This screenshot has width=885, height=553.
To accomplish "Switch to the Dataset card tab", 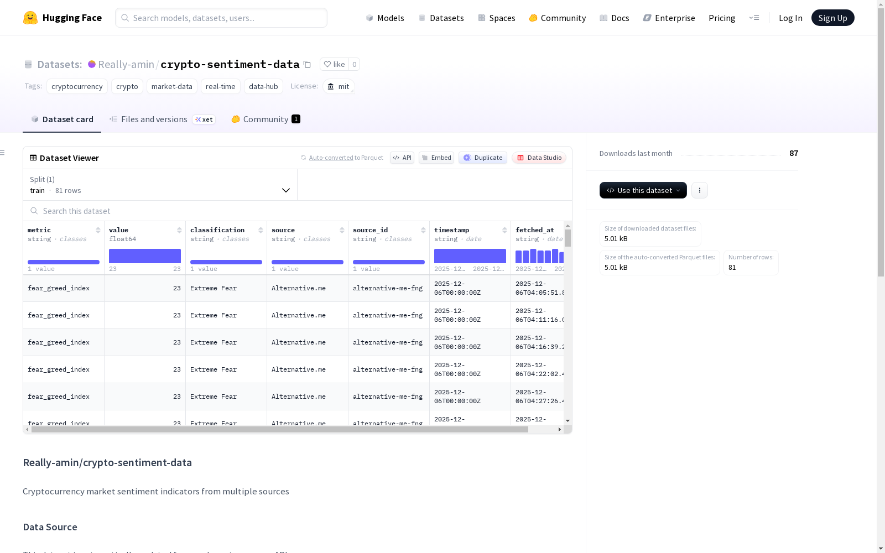I will (62, 119).
